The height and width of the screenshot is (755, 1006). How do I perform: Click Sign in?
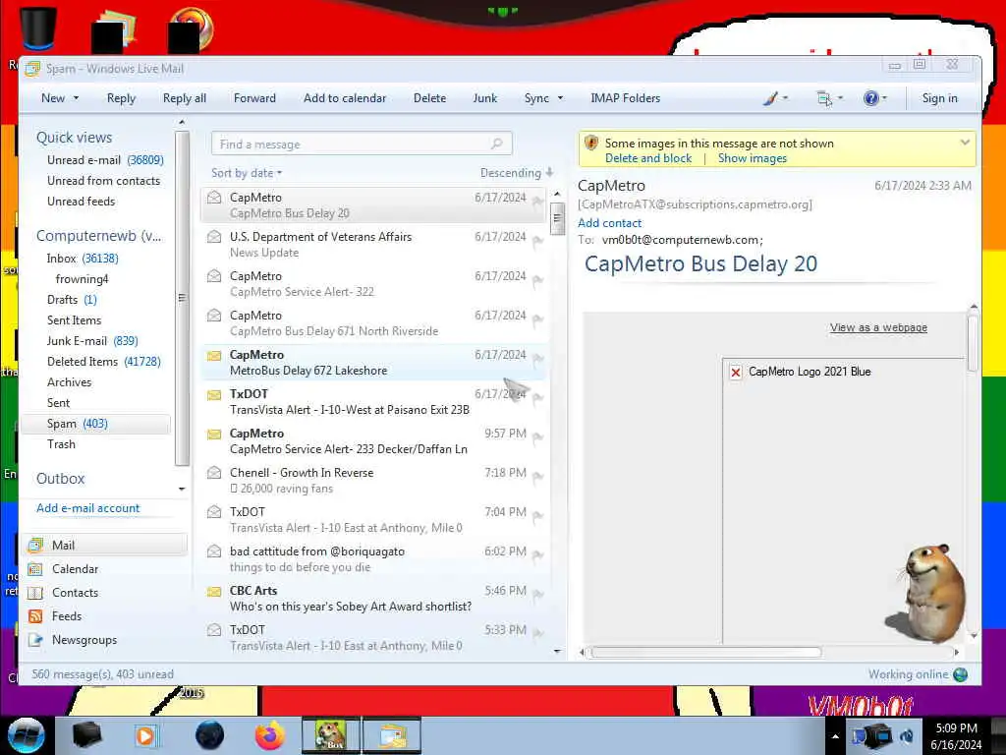pyautogui.click(x=940, y=98)
